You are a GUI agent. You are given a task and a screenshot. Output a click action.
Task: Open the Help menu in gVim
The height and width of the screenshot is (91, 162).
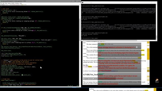tap(21, 3)
